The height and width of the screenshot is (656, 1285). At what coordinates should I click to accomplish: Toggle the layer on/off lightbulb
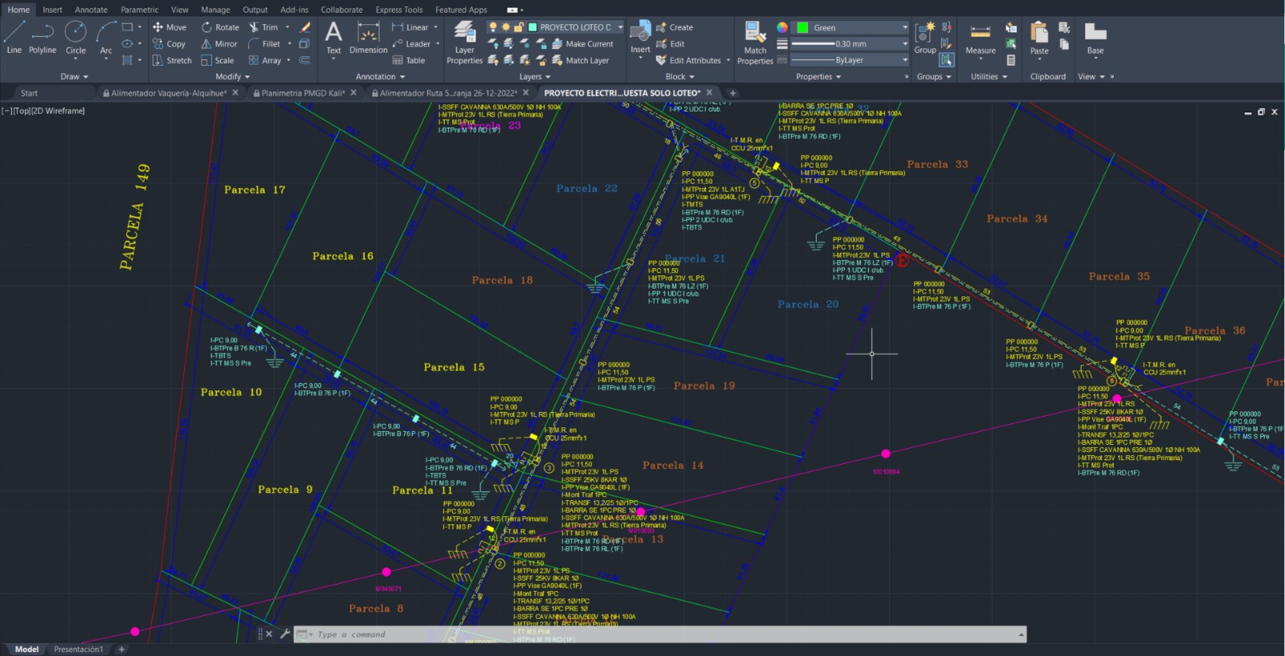[493, 27]
